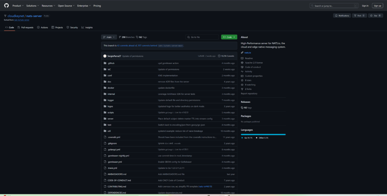This screenshot has height=196, width=387.
Task: Open the CONTRIBUTING.md file
Action: click(x=117, y=187)
